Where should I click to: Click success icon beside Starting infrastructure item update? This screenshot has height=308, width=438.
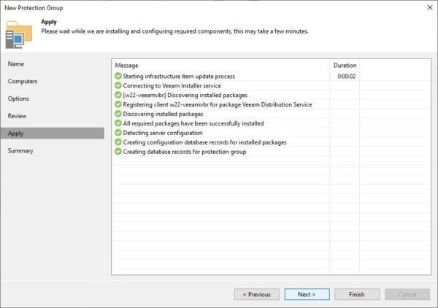pos(118,76)
